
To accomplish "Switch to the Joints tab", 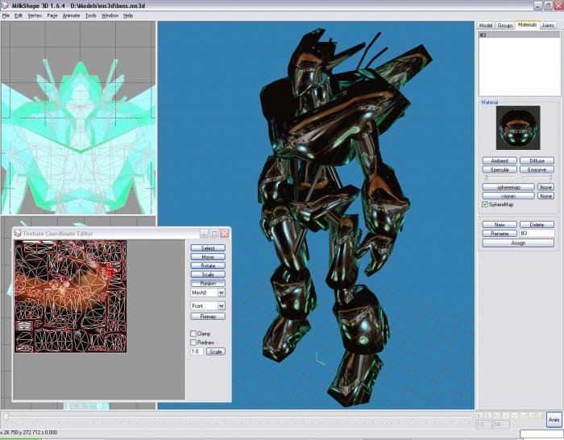I will 548,26.
